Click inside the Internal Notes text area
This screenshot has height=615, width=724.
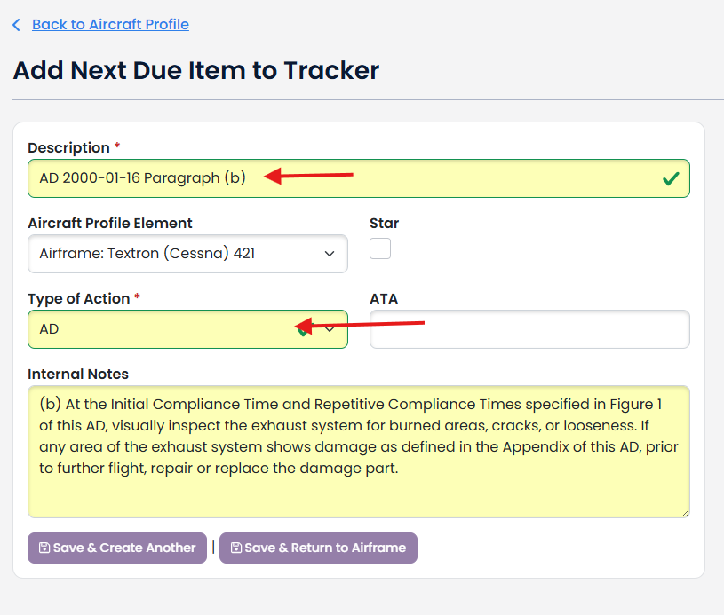[x=358, y=451]
